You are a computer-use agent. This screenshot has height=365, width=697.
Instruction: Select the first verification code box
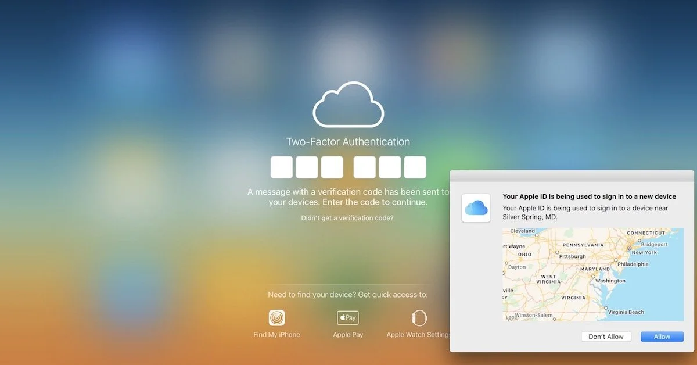coord(282,167)
